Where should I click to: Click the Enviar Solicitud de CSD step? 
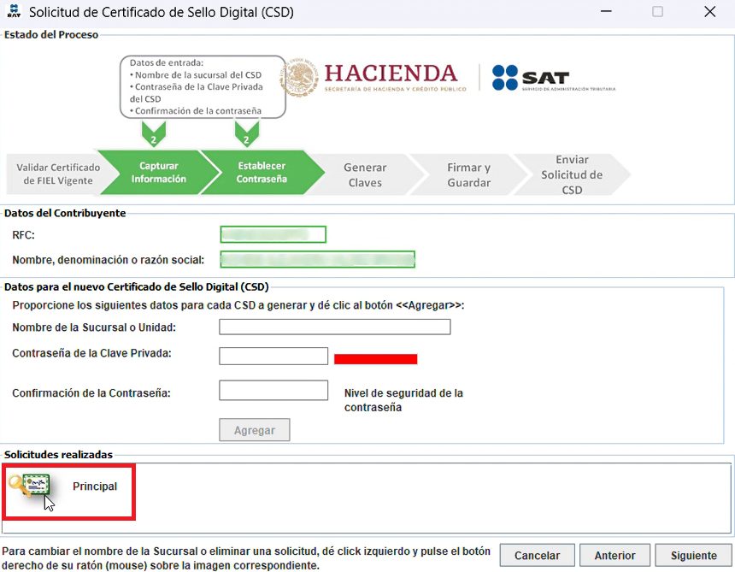572,174
